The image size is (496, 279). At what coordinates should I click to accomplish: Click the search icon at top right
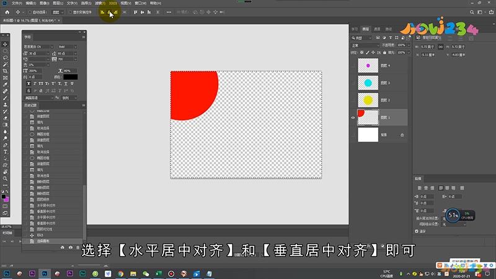pyautogui.click(x=472, y=12)
